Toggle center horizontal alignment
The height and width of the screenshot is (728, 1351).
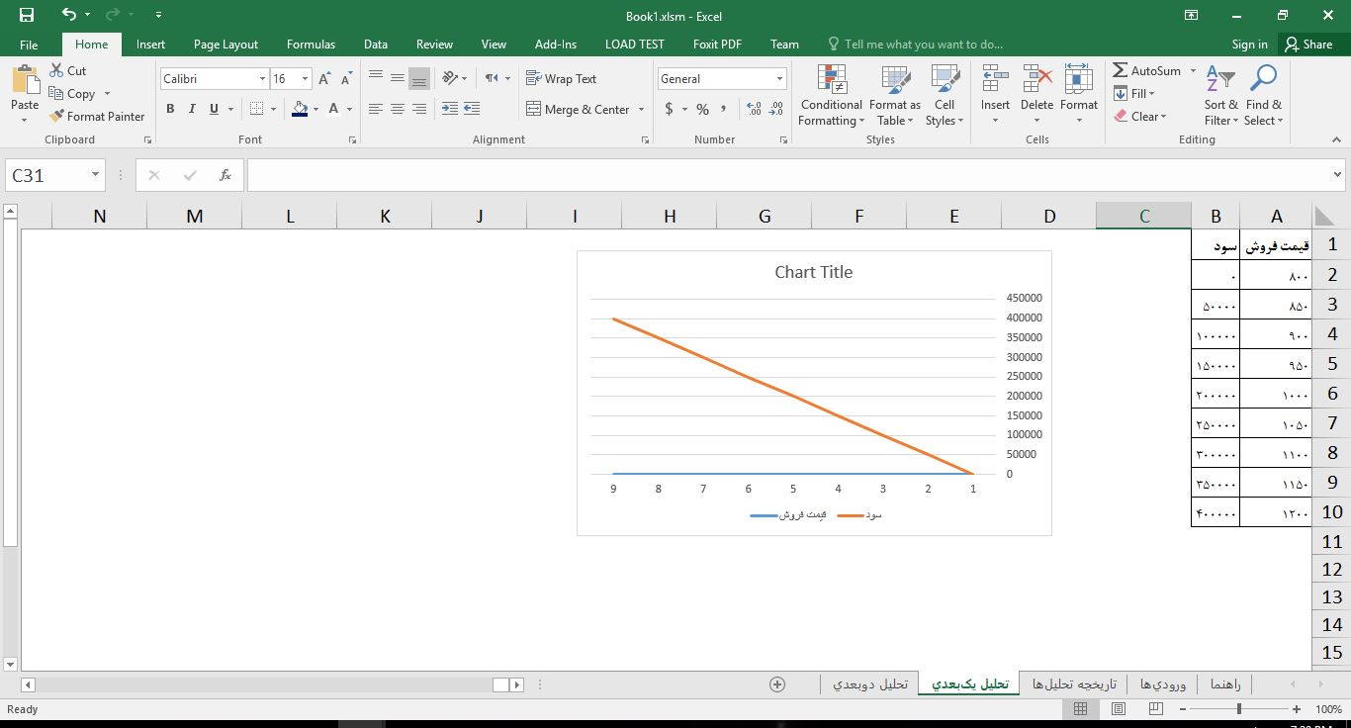(x=397, y=109)
